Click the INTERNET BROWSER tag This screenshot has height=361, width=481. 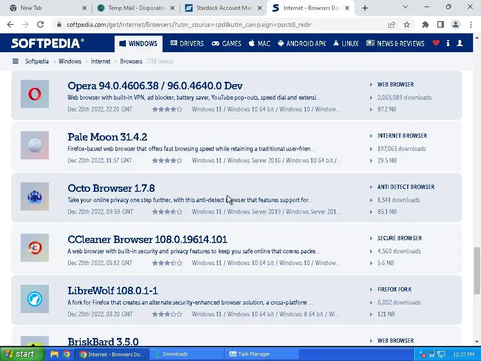coord(402,136)
